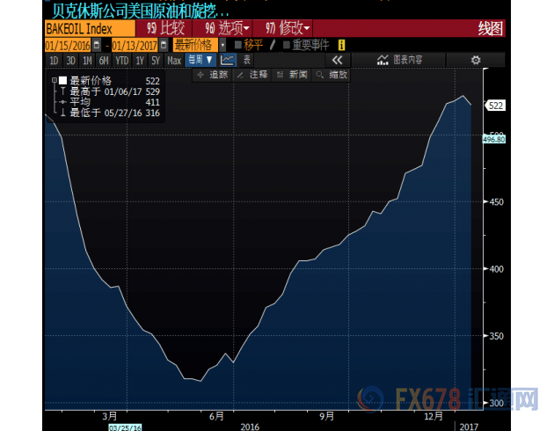Image resolution: width=554 pixels, height=431 pixels.
Task: Toggle the 移平 checkbox
Action: pyautogui.click(x=238, y=44)
